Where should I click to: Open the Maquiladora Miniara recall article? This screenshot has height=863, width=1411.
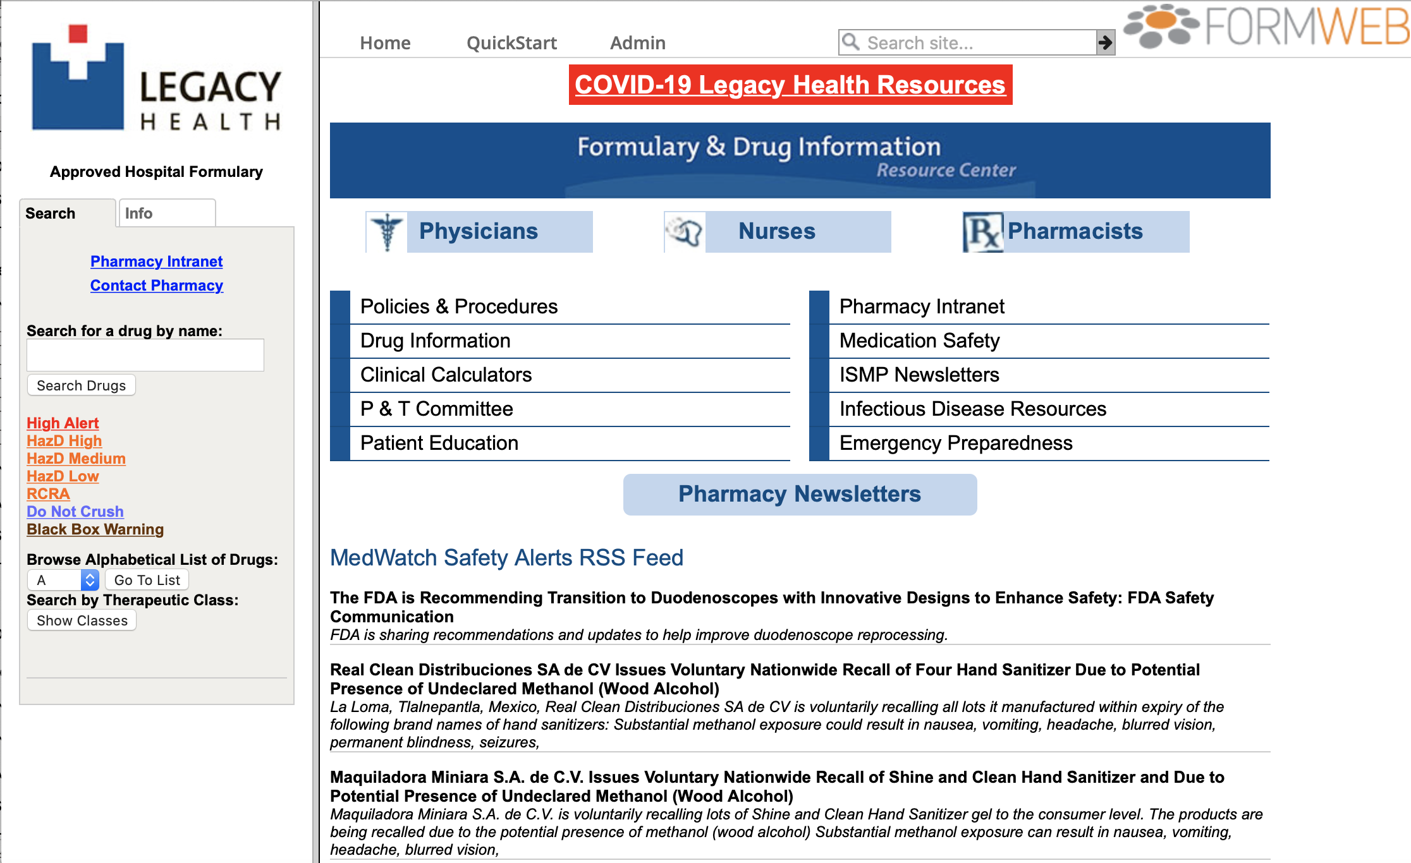tap(777, 787)
